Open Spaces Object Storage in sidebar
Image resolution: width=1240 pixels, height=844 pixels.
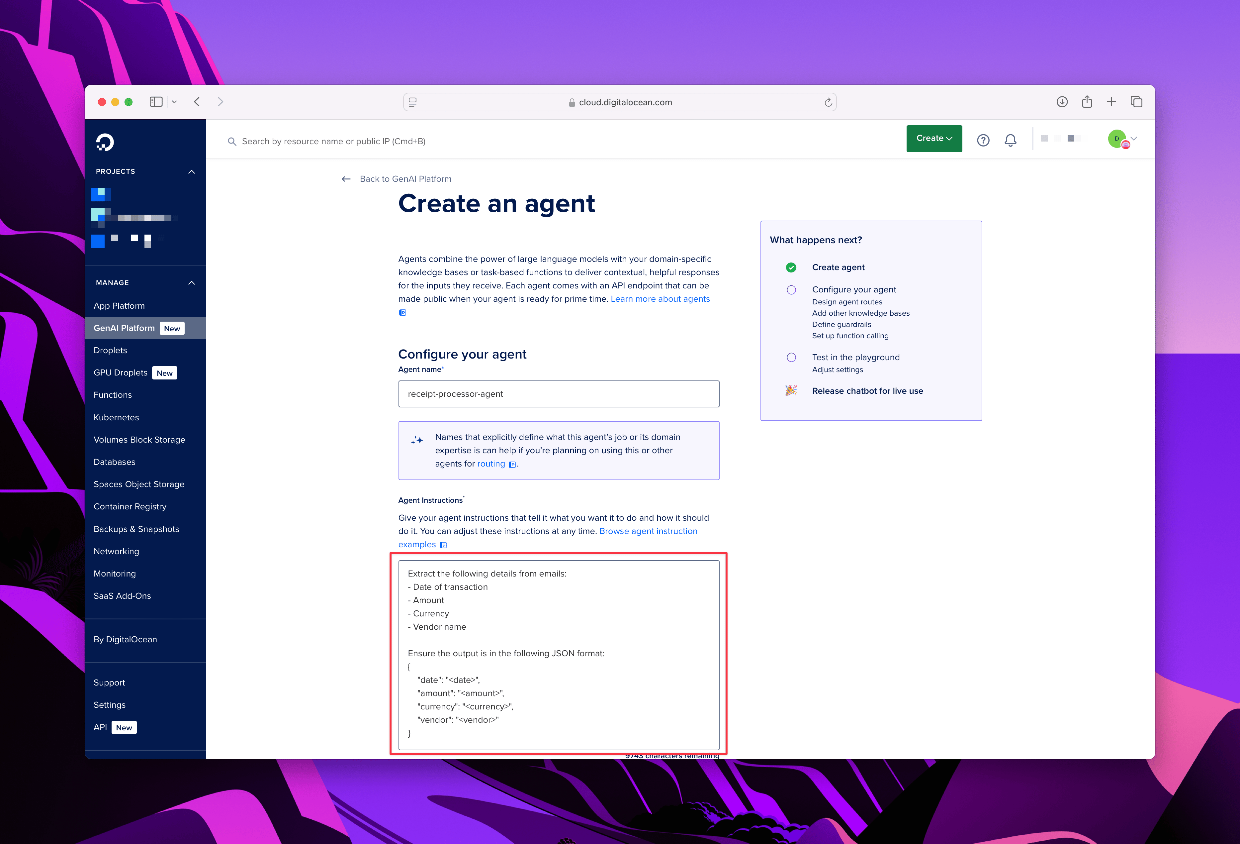tap(139, 484)
